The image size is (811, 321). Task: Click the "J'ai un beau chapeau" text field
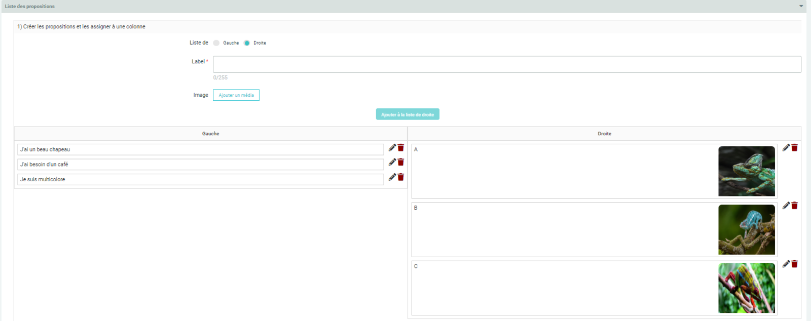point(201,149)
